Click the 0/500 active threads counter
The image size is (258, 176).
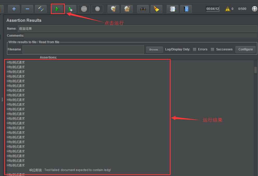click(x=242, y=9)
